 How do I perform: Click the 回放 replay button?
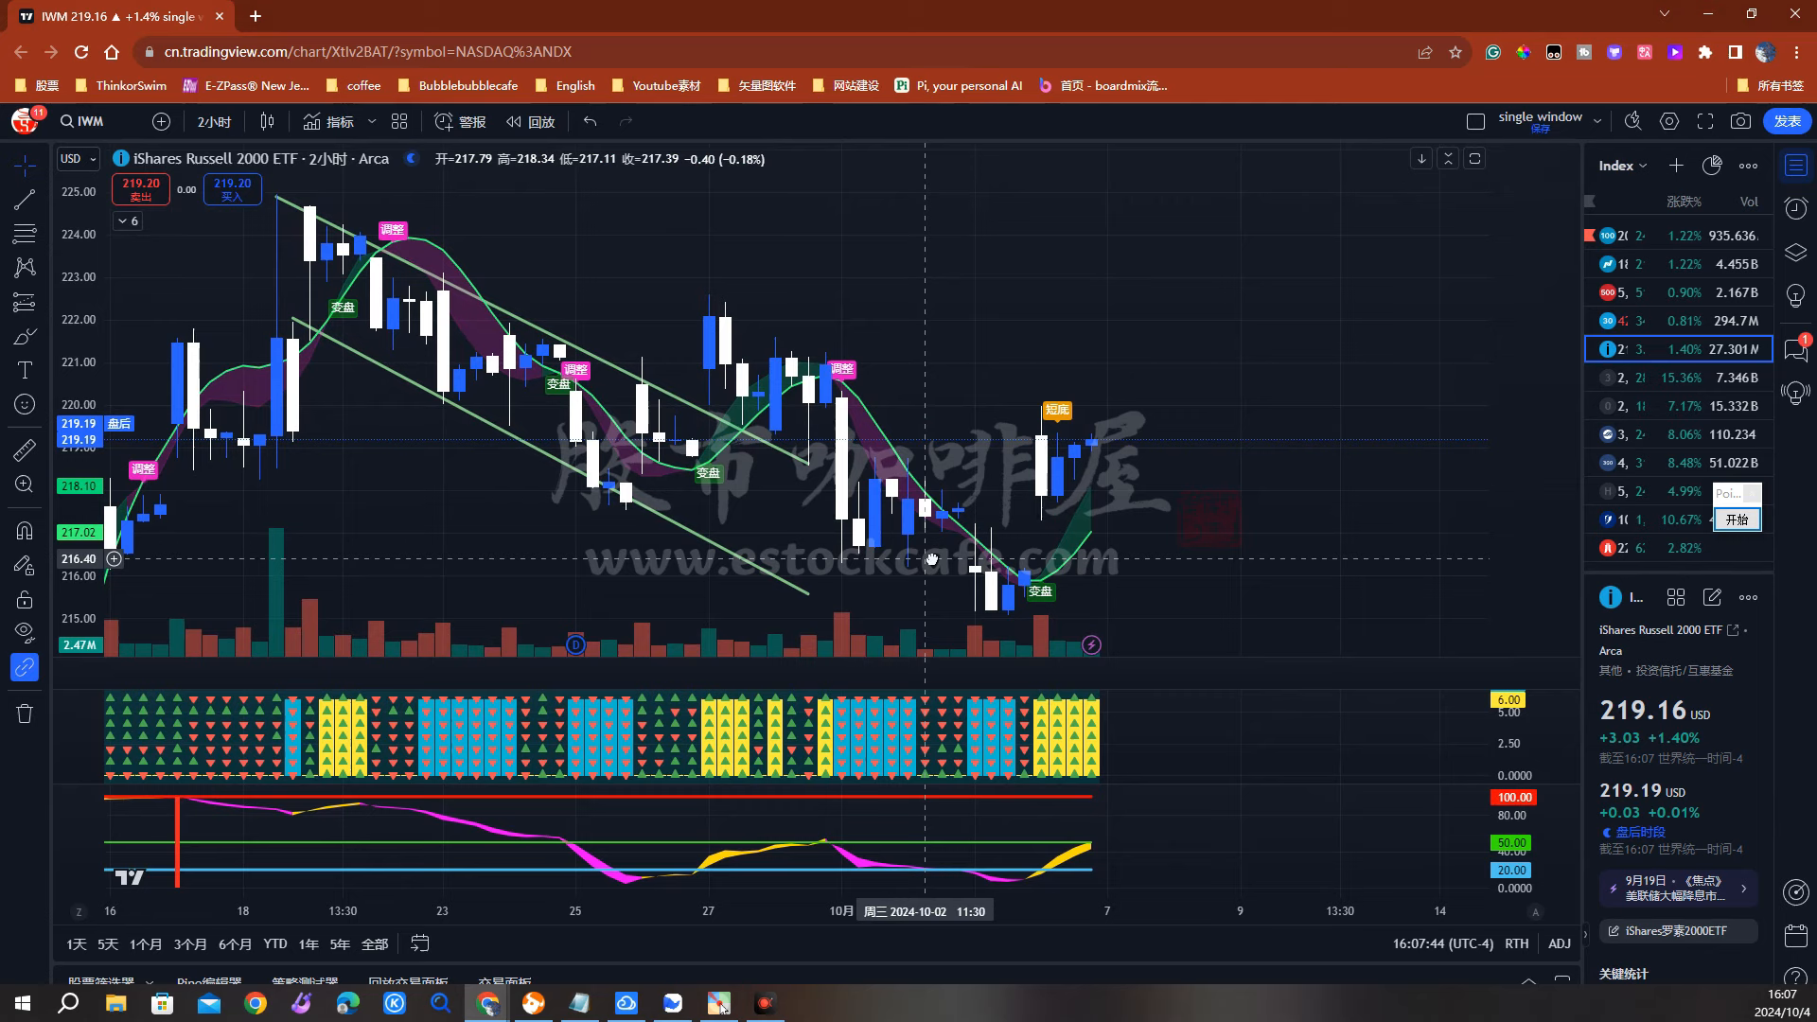point(531,121)
